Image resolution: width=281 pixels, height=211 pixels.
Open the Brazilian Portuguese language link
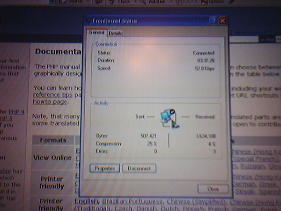coord(129,201)
